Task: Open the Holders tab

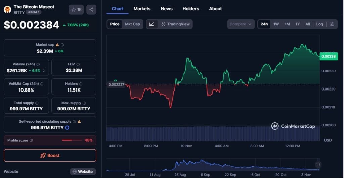Action: pos(191,9)
